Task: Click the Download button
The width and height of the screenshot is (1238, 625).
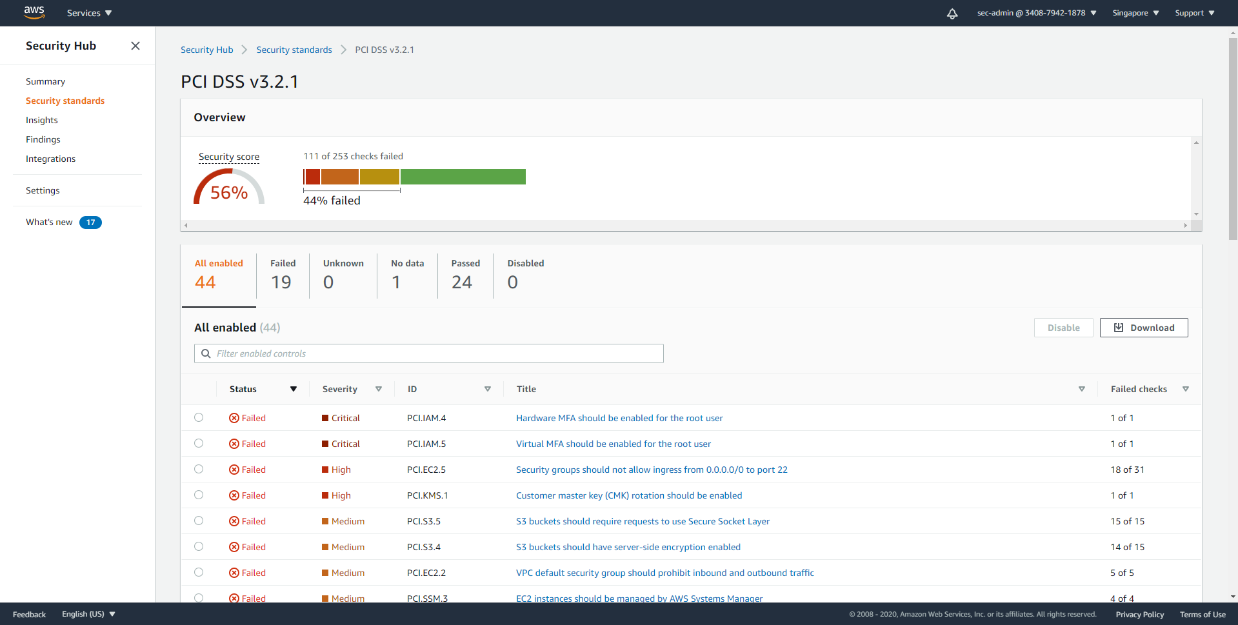Action: (x=1144, y=328)
